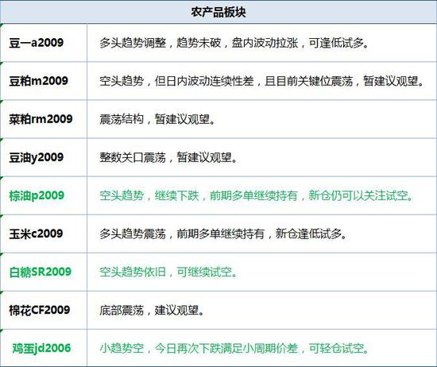The image size is (437, 367).
Task: Select the 豆一 advice text 可逢低试多
Action: click(x=336, y=43)
